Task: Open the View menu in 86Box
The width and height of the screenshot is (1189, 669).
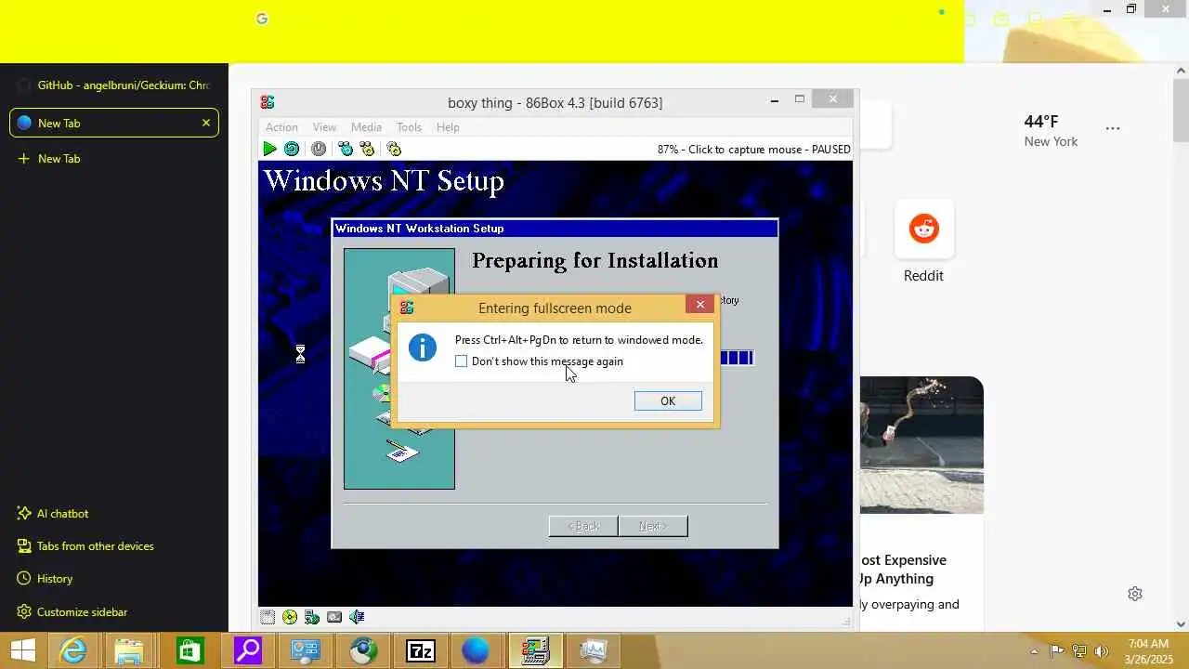Action: click(324, 127)
